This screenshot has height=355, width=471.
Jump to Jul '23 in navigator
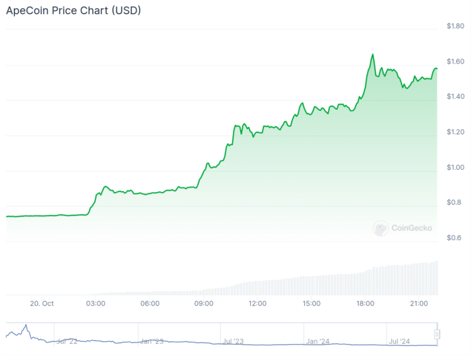(234, 341)
